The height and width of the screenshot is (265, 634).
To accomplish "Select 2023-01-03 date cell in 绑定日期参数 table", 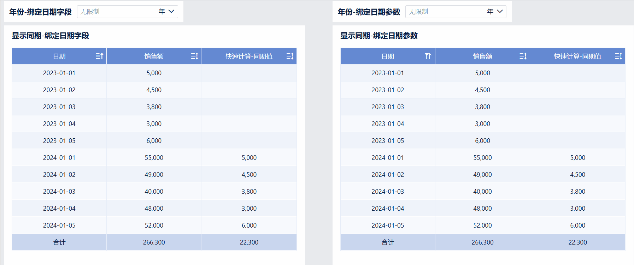I will [x=388, y=107].
